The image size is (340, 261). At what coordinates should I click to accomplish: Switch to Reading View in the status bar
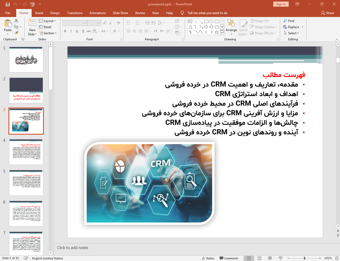coord(270,258)
